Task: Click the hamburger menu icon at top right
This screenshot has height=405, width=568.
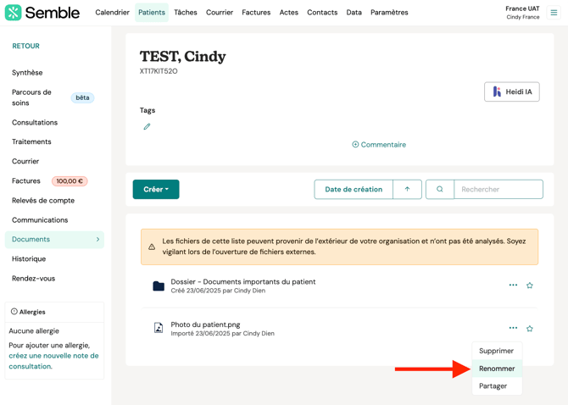Action: pos(554,13)
